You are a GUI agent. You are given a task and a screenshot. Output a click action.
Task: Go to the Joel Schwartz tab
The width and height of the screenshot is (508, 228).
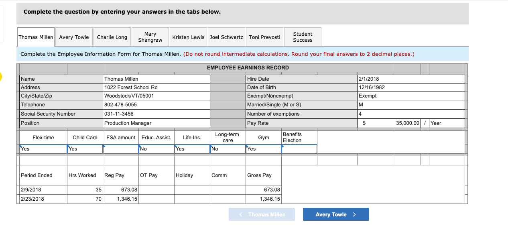(226, 37)
